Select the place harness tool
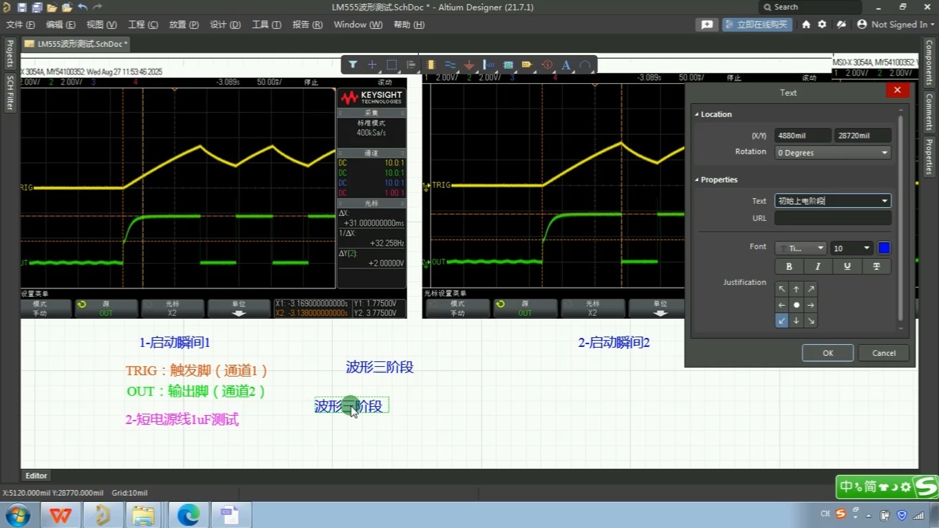 [489, 65]
